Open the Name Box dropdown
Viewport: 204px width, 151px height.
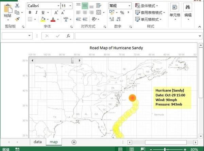pyautogui.click(x=29, y=36)
